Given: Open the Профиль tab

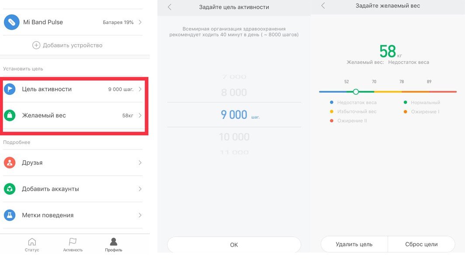Looking at the screenshot, I should coord(114,245).
